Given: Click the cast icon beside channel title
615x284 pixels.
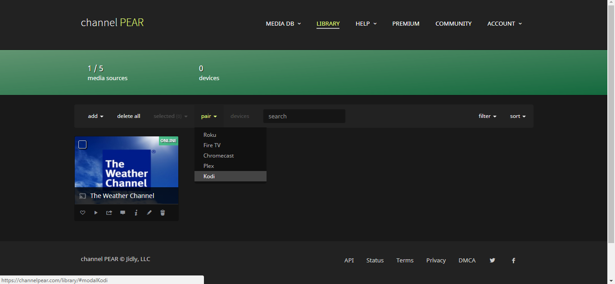Looking at the screenshot, I should tap(82, 196).
